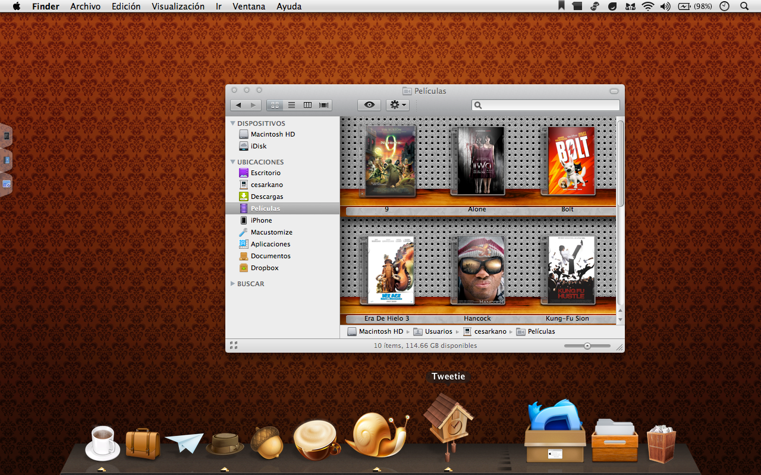
Task: Open the paper airplane Dock icon
Action: tap(184, 442)
